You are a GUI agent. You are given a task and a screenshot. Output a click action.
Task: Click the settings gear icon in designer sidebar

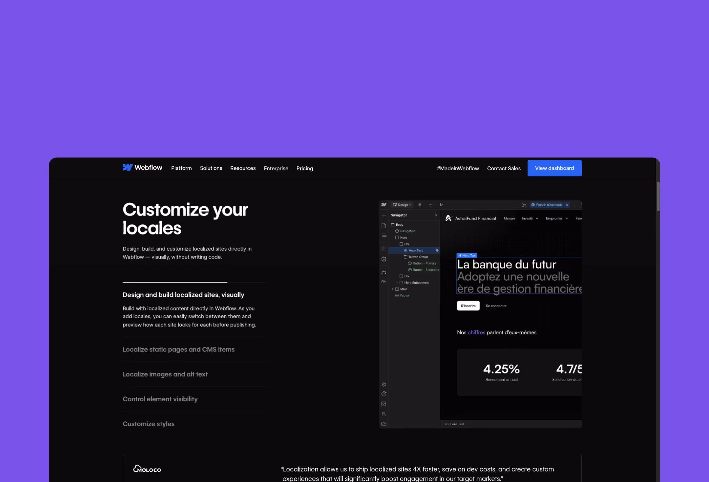coord(384,385)
